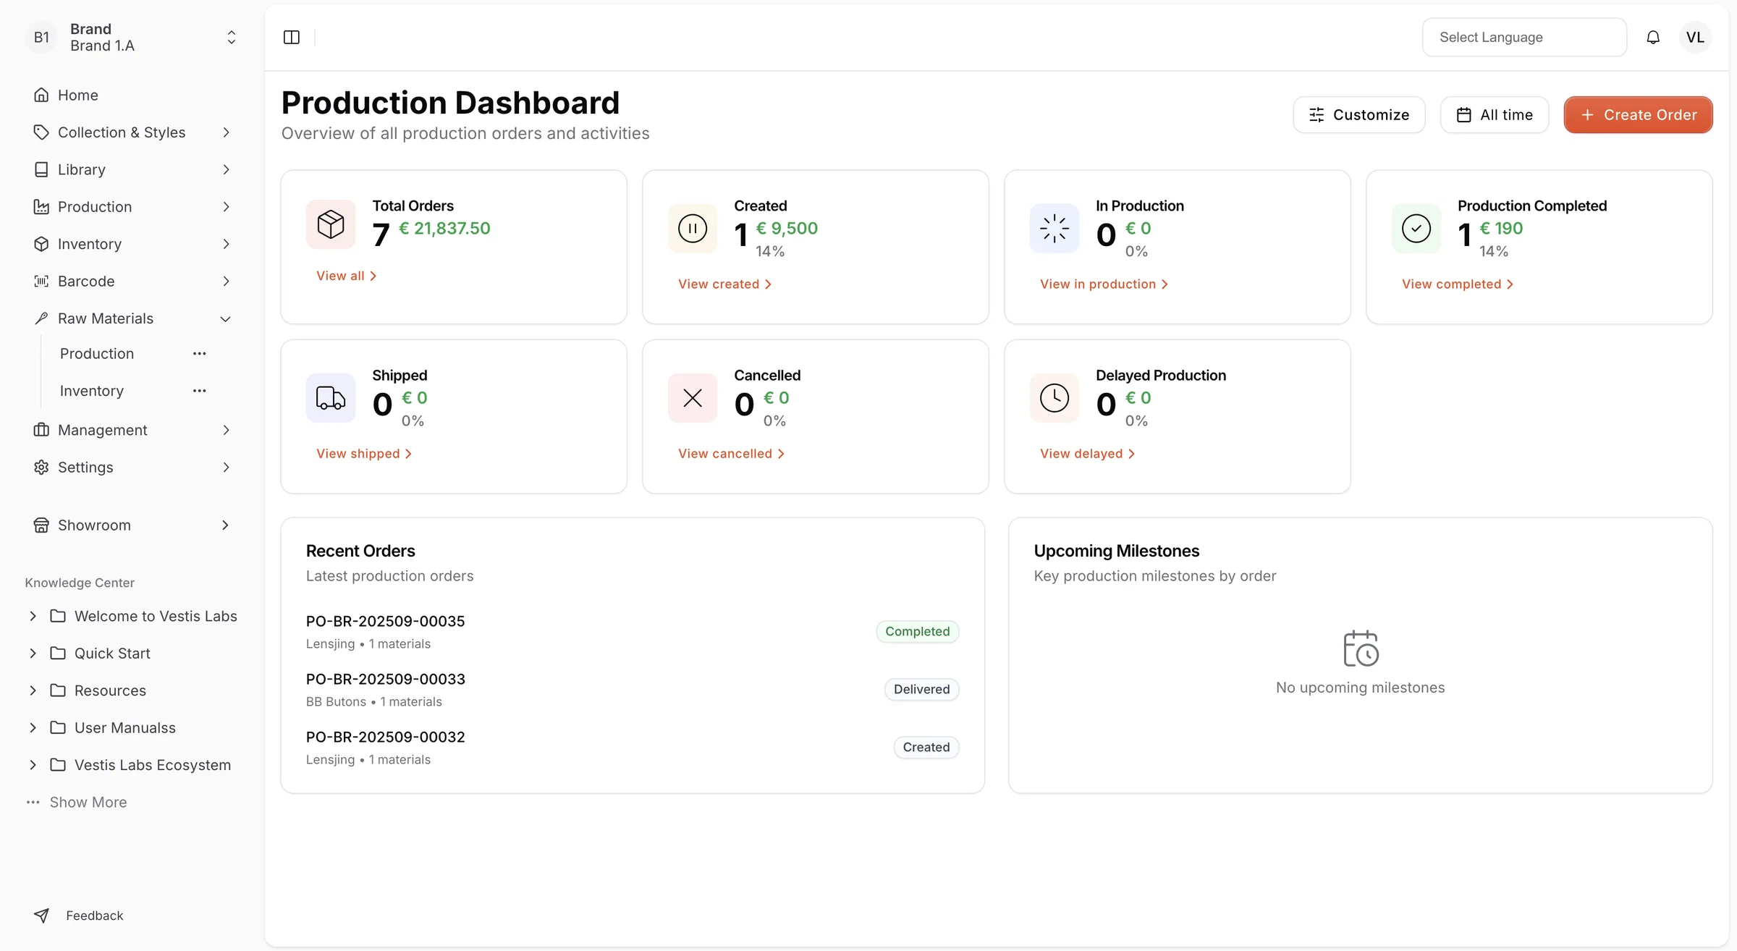Viewport: 1737px width, 951px height.
Task: Click the Delayed Production clock icon
Action: coord(1055,398)
